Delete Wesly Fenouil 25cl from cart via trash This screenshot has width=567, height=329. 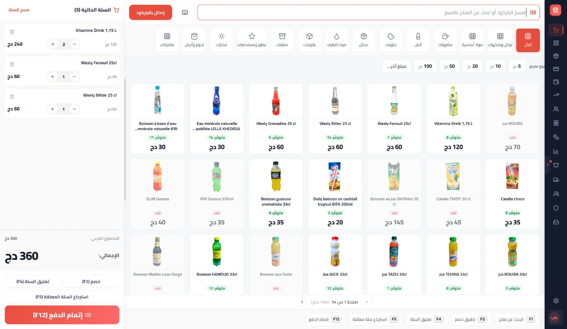coord(12,64)
